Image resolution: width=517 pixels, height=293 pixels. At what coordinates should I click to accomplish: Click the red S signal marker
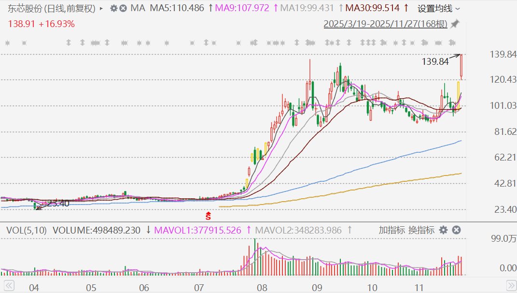(208, 216)
